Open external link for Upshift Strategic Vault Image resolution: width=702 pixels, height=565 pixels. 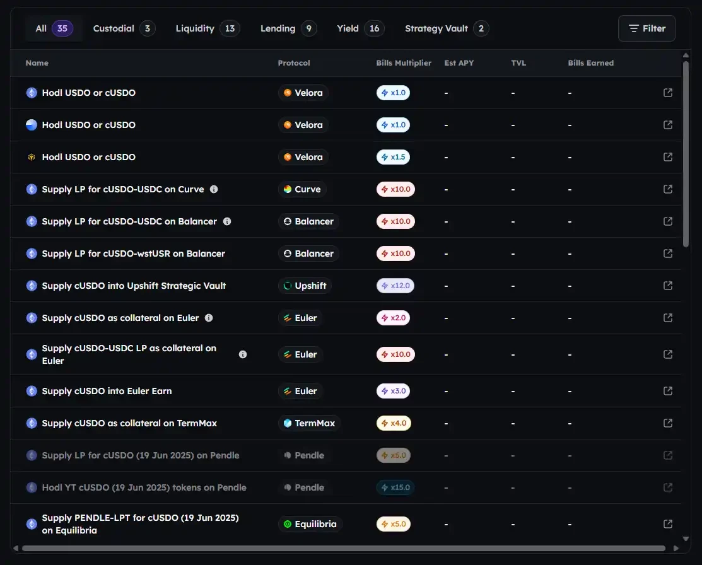668,286
